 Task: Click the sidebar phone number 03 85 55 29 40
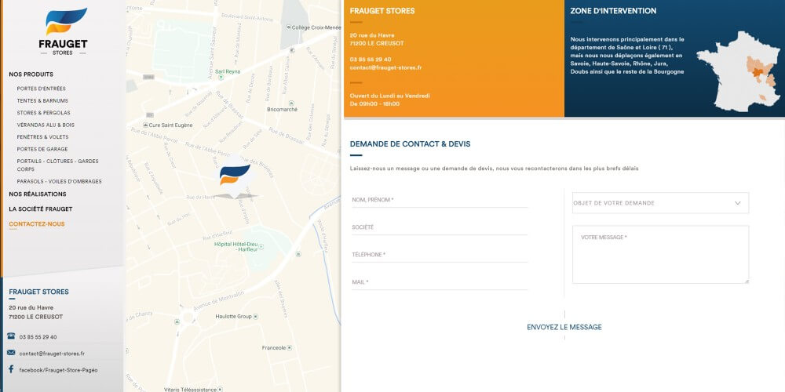tap(38, 337)
